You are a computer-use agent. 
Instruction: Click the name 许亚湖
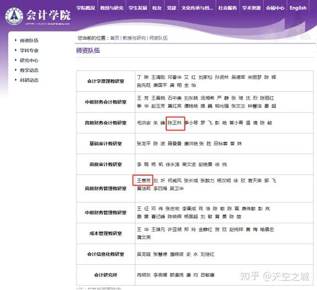(174, 229)
